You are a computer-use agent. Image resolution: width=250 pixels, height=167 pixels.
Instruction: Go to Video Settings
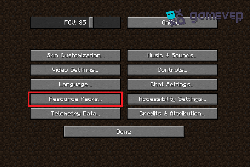pyautogui.click(x=75, y=70)
